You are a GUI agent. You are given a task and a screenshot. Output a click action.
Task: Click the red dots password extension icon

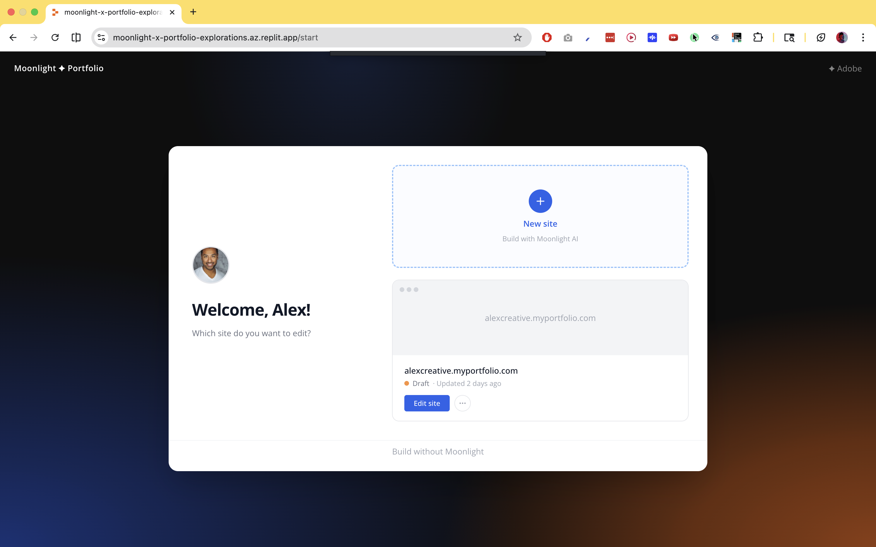610,37
